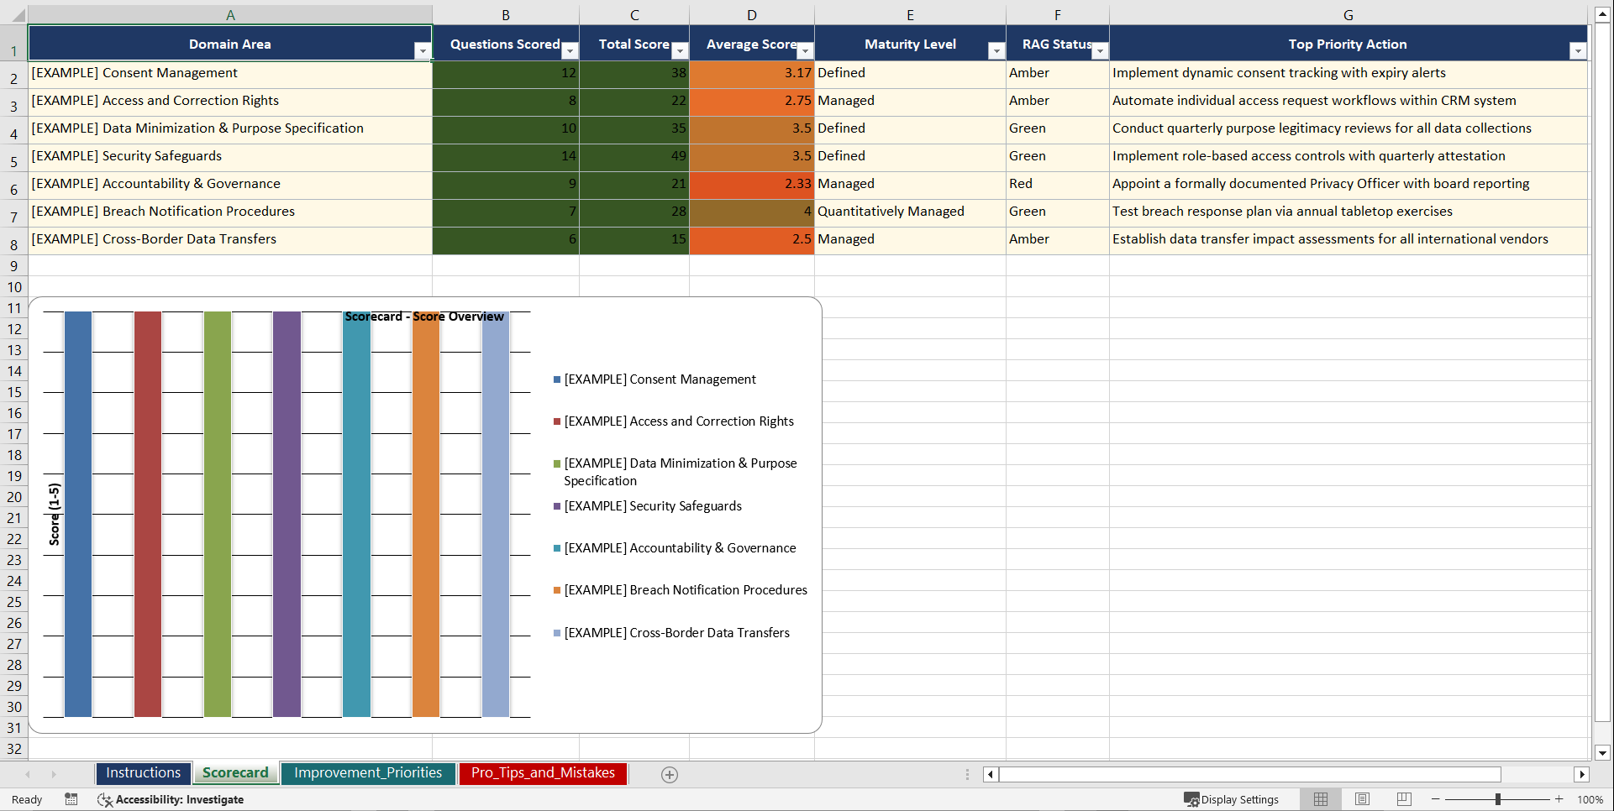Open the Top Priority Action filter dropdown
The height and width of the screenshot is (811, 1614).
pos(1577,50)
